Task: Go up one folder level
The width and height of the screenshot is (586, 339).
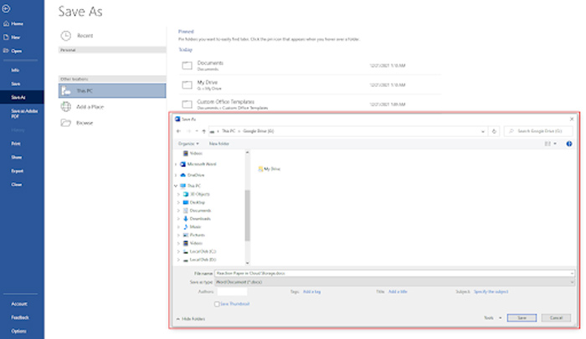Action: coord(203,131)
